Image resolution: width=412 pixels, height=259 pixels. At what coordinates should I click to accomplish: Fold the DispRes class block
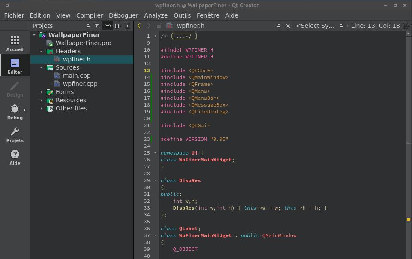155,180
